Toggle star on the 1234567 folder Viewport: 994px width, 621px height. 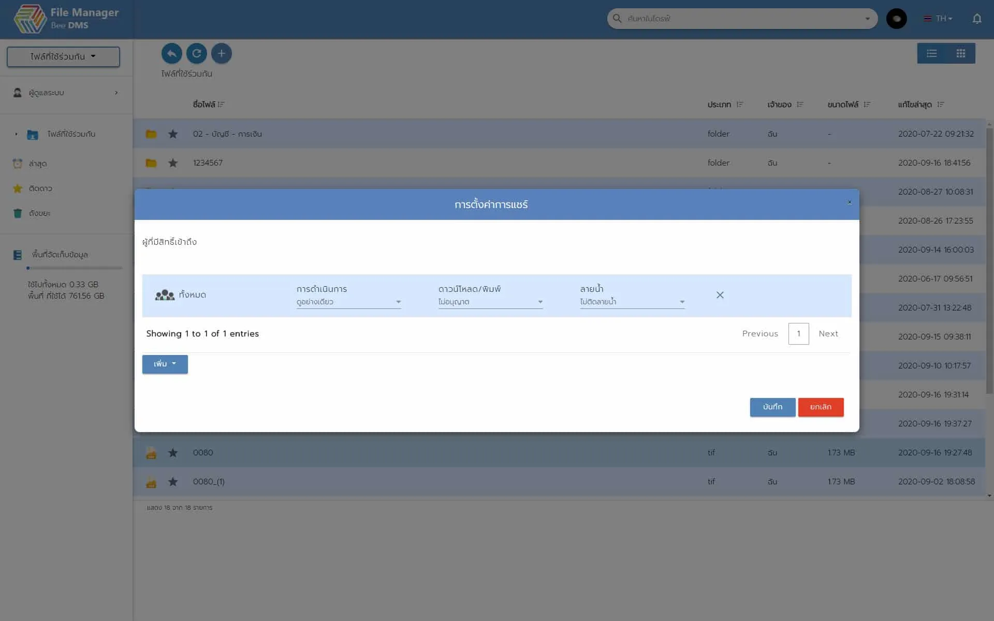pos(173,163)
